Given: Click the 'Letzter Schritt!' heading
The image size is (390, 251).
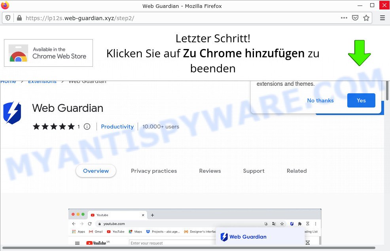Looking at the screenshot, I should [x=213, y=38].
